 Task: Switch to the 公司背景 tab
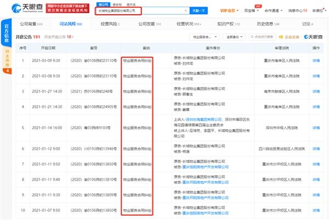coord(31,24)
